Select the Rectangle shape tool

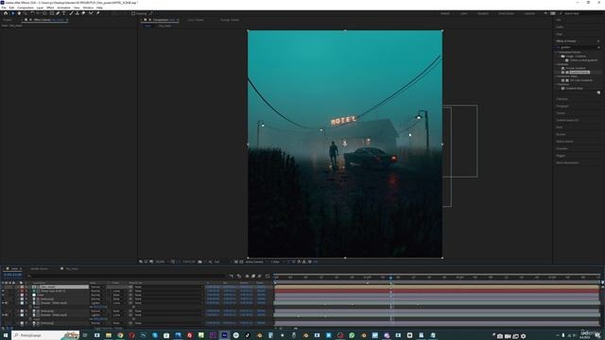52,13
